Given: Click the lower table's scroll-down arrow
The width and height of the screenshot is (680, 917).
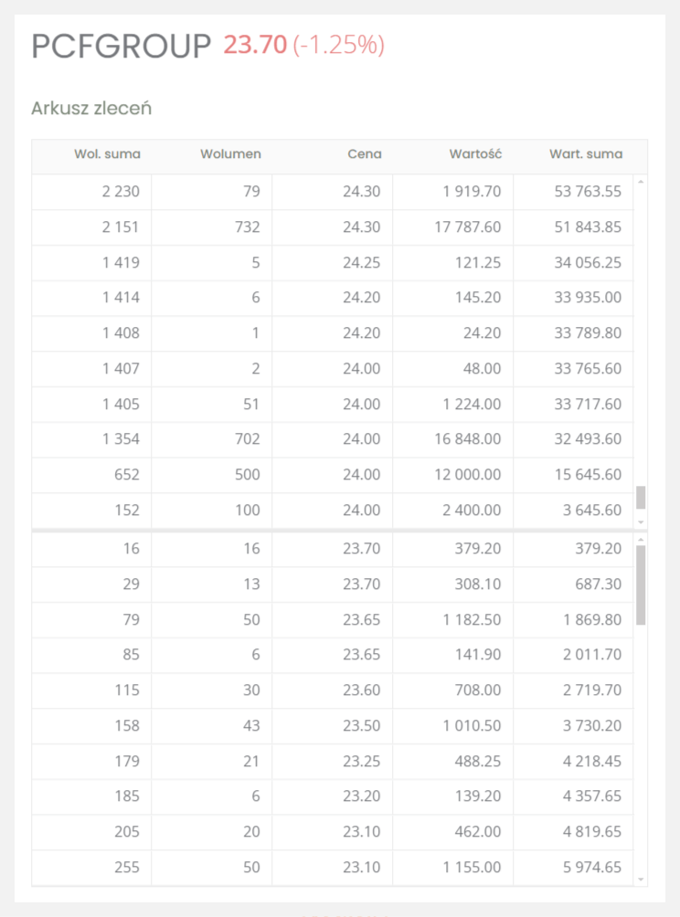Looking at the screenshot, I should [641, 879].
